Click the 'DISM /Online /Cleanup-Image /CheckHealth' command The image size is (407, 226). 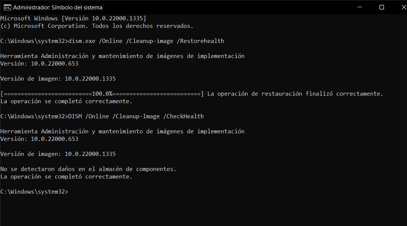136,116
